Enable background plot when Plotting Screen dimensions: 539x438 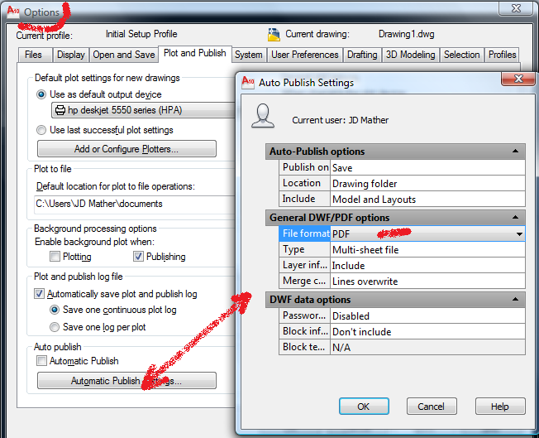pos(55,256)
